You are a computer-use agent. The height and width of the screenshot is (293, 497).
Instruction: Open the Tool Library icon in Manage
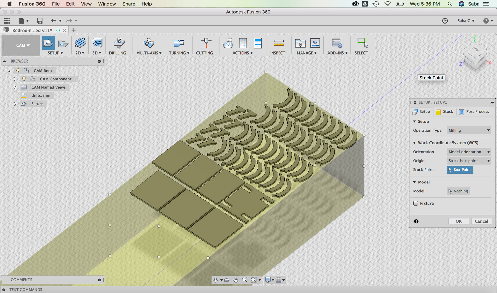300,43
